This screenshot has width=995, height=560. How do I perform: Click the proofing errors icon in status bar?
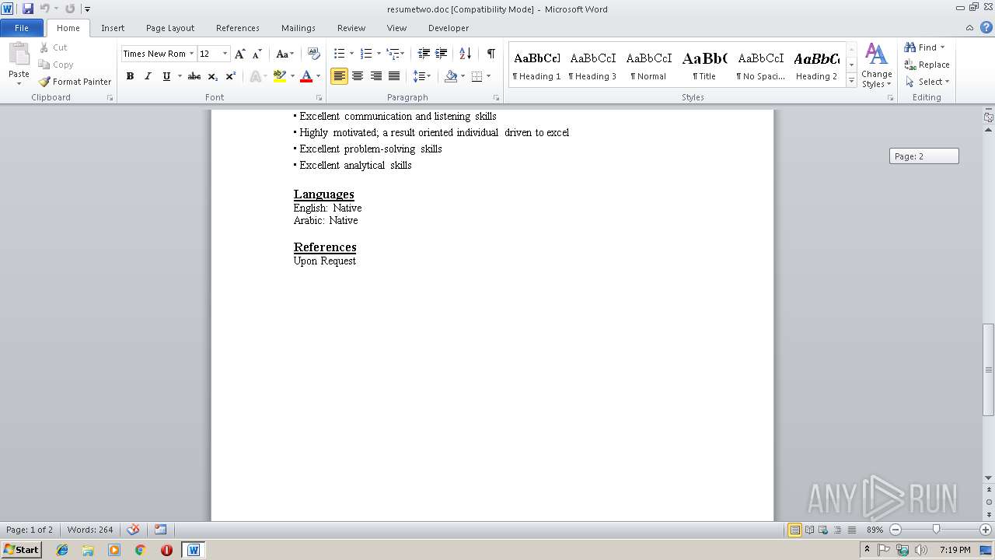tap(134, 530)
